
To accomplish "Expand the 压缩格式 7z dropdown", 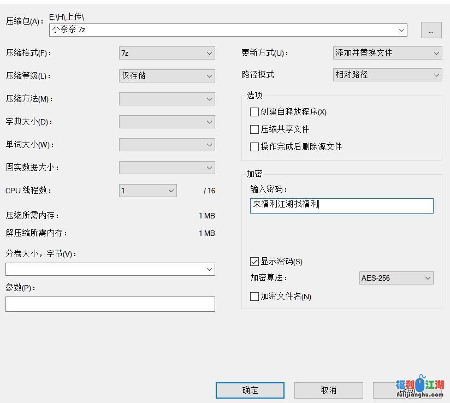I will coord(167,53).
